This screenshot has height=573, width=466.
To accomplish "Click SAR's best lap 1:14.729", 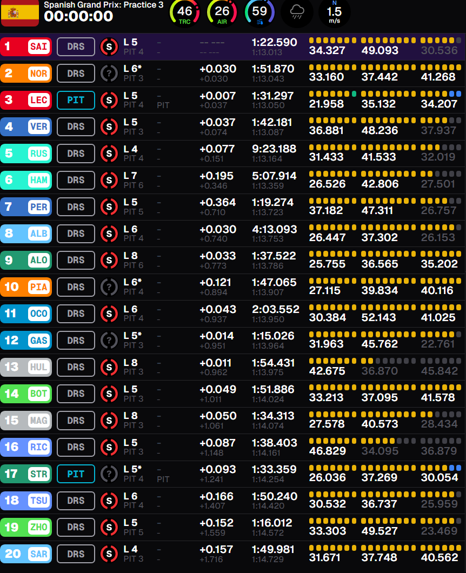I will pos(268,559).
